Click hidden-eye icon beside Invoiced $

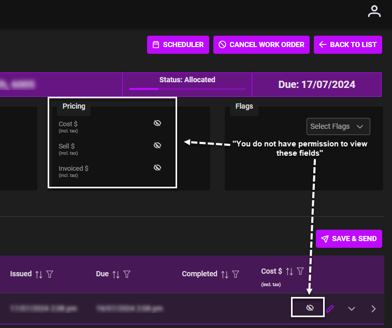coord(157,168)
